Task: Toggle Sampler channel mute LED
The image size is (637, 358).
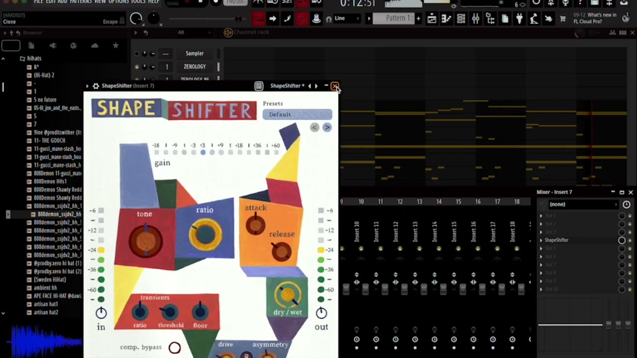Action: click(137, 54)
